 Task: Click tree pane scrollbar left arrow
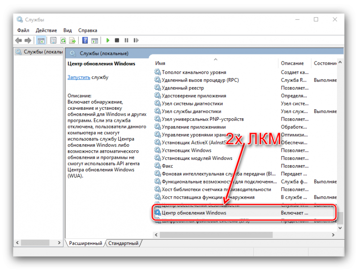[x=17, y=243]
